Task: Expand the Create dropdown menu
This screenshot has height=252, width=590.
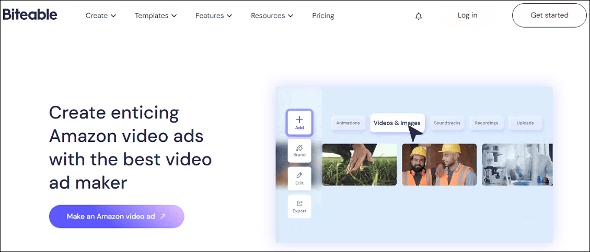Action: click(x=101, y=16)
